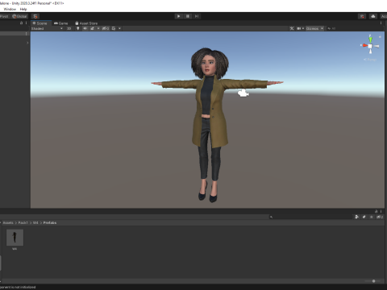Toggle the Global handle rotation button
The width and height of the screenshot is (387, 290).
[19, 16]
